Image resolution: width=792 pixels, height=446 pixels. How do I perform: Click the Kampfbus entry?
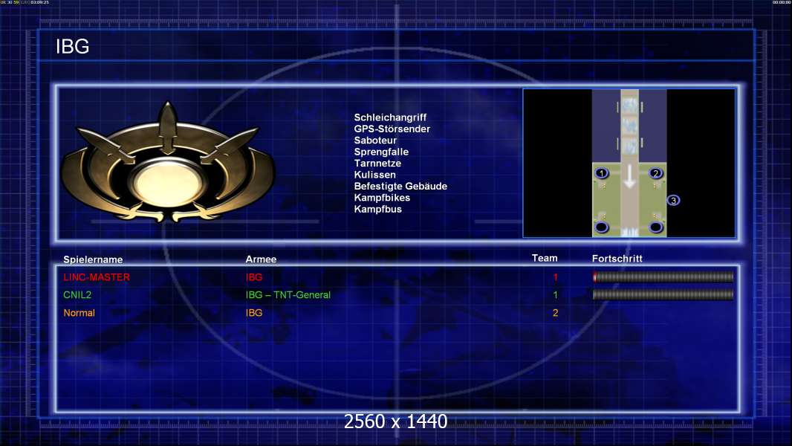pyautogui.click(x=378, y=209)
